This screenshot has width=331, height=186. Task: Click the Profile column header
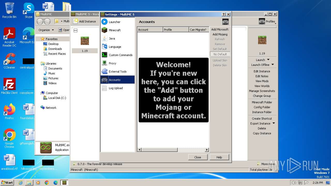(176, 30)
